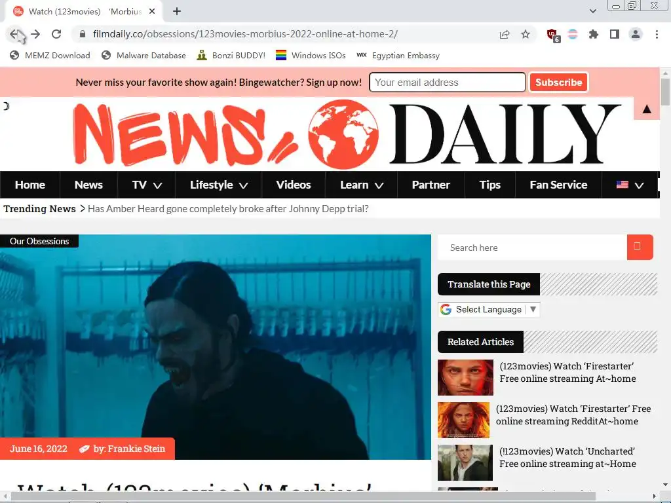Open the Egyptian Embassy bookmark

click(x=398, y=55)
